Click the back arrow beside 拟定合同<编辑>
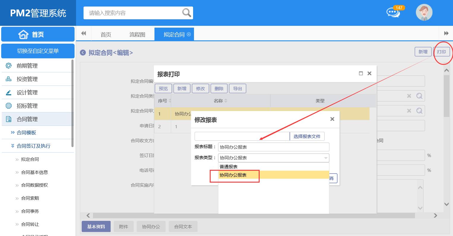The height and width of the screenshot is (236, 453). point(83,53)
